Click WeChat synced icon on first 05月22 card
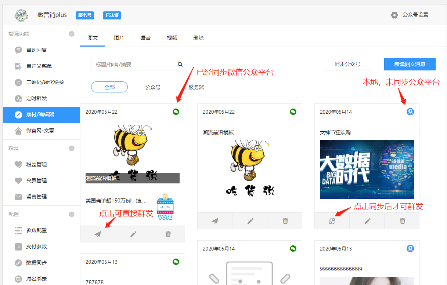This screenshot has height=285, width=447. point(176,112)
